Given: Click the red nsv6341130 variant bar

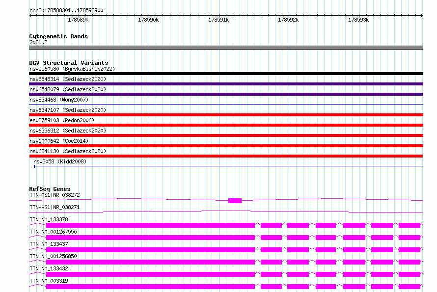Looking at the screenshot, I should (226, 156).
